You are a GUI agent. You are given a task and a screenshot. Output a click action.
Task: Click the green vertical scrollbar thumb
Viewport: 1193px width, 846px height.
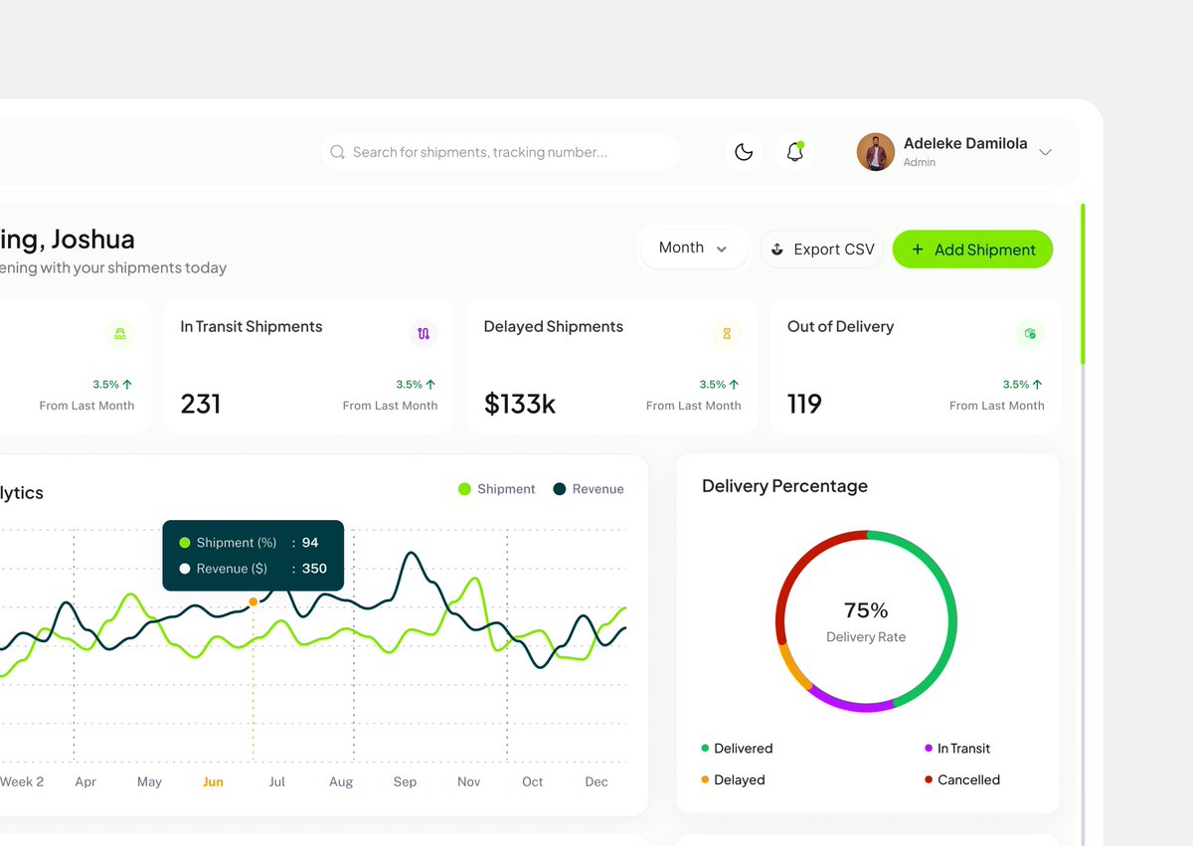[1083, 284]
